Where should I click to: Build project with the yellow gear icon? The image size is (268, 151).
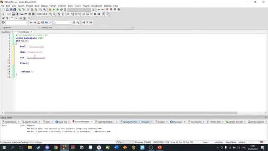pyautogui.click(x=50, y=10)
